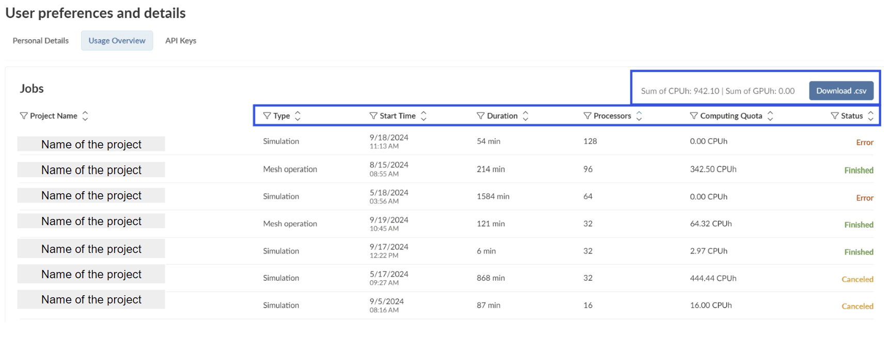Download the jobs list as .csv
This screenshot has width=889, height=339.
coord(841,91)
